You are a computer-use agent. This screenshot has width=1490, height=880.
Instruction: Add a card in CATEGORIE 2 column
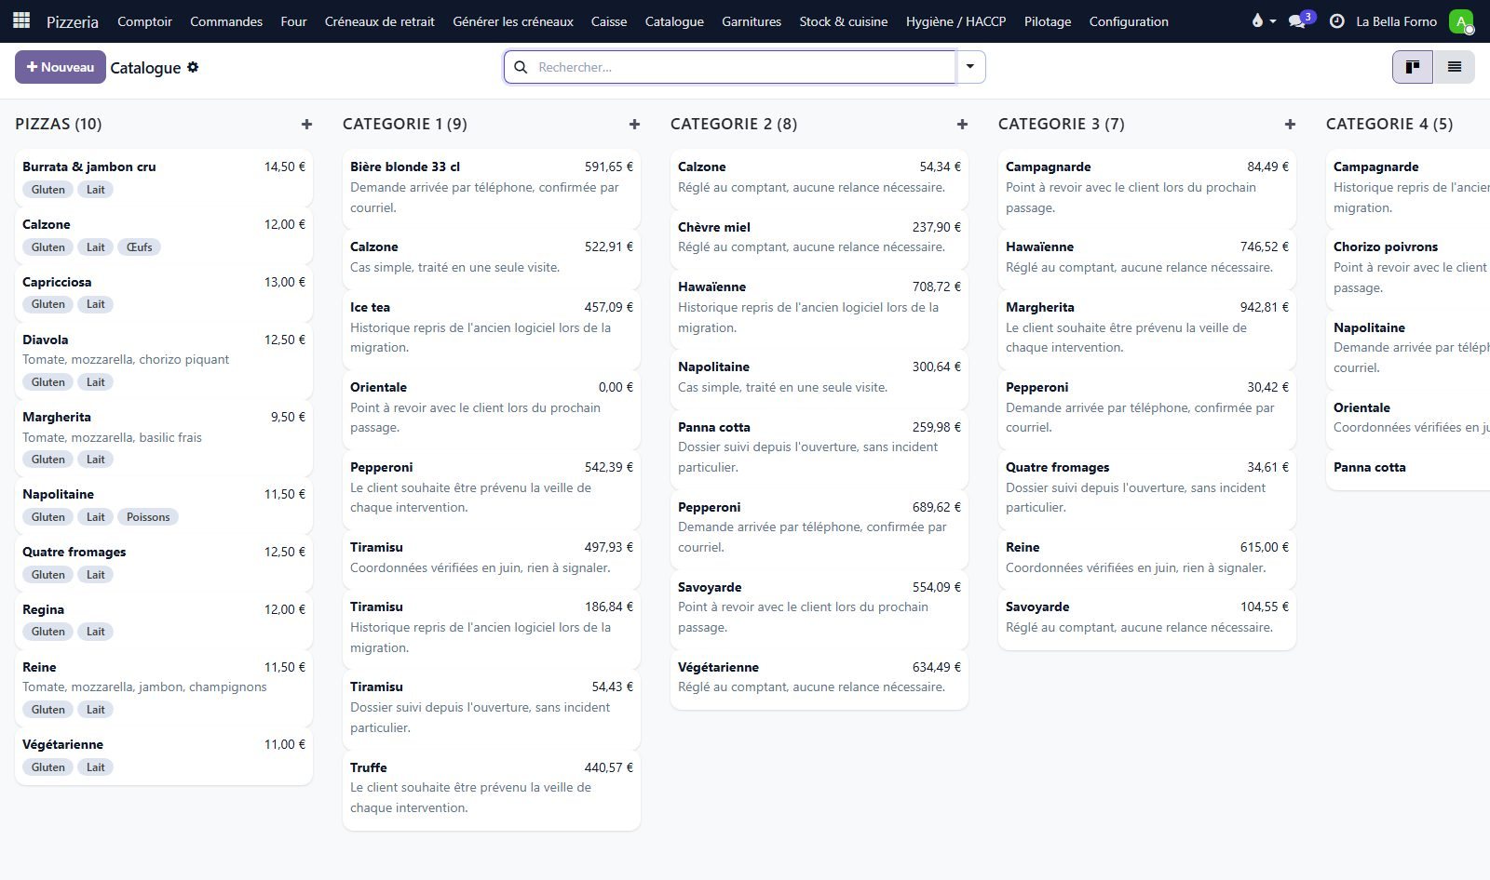[962, 124]
